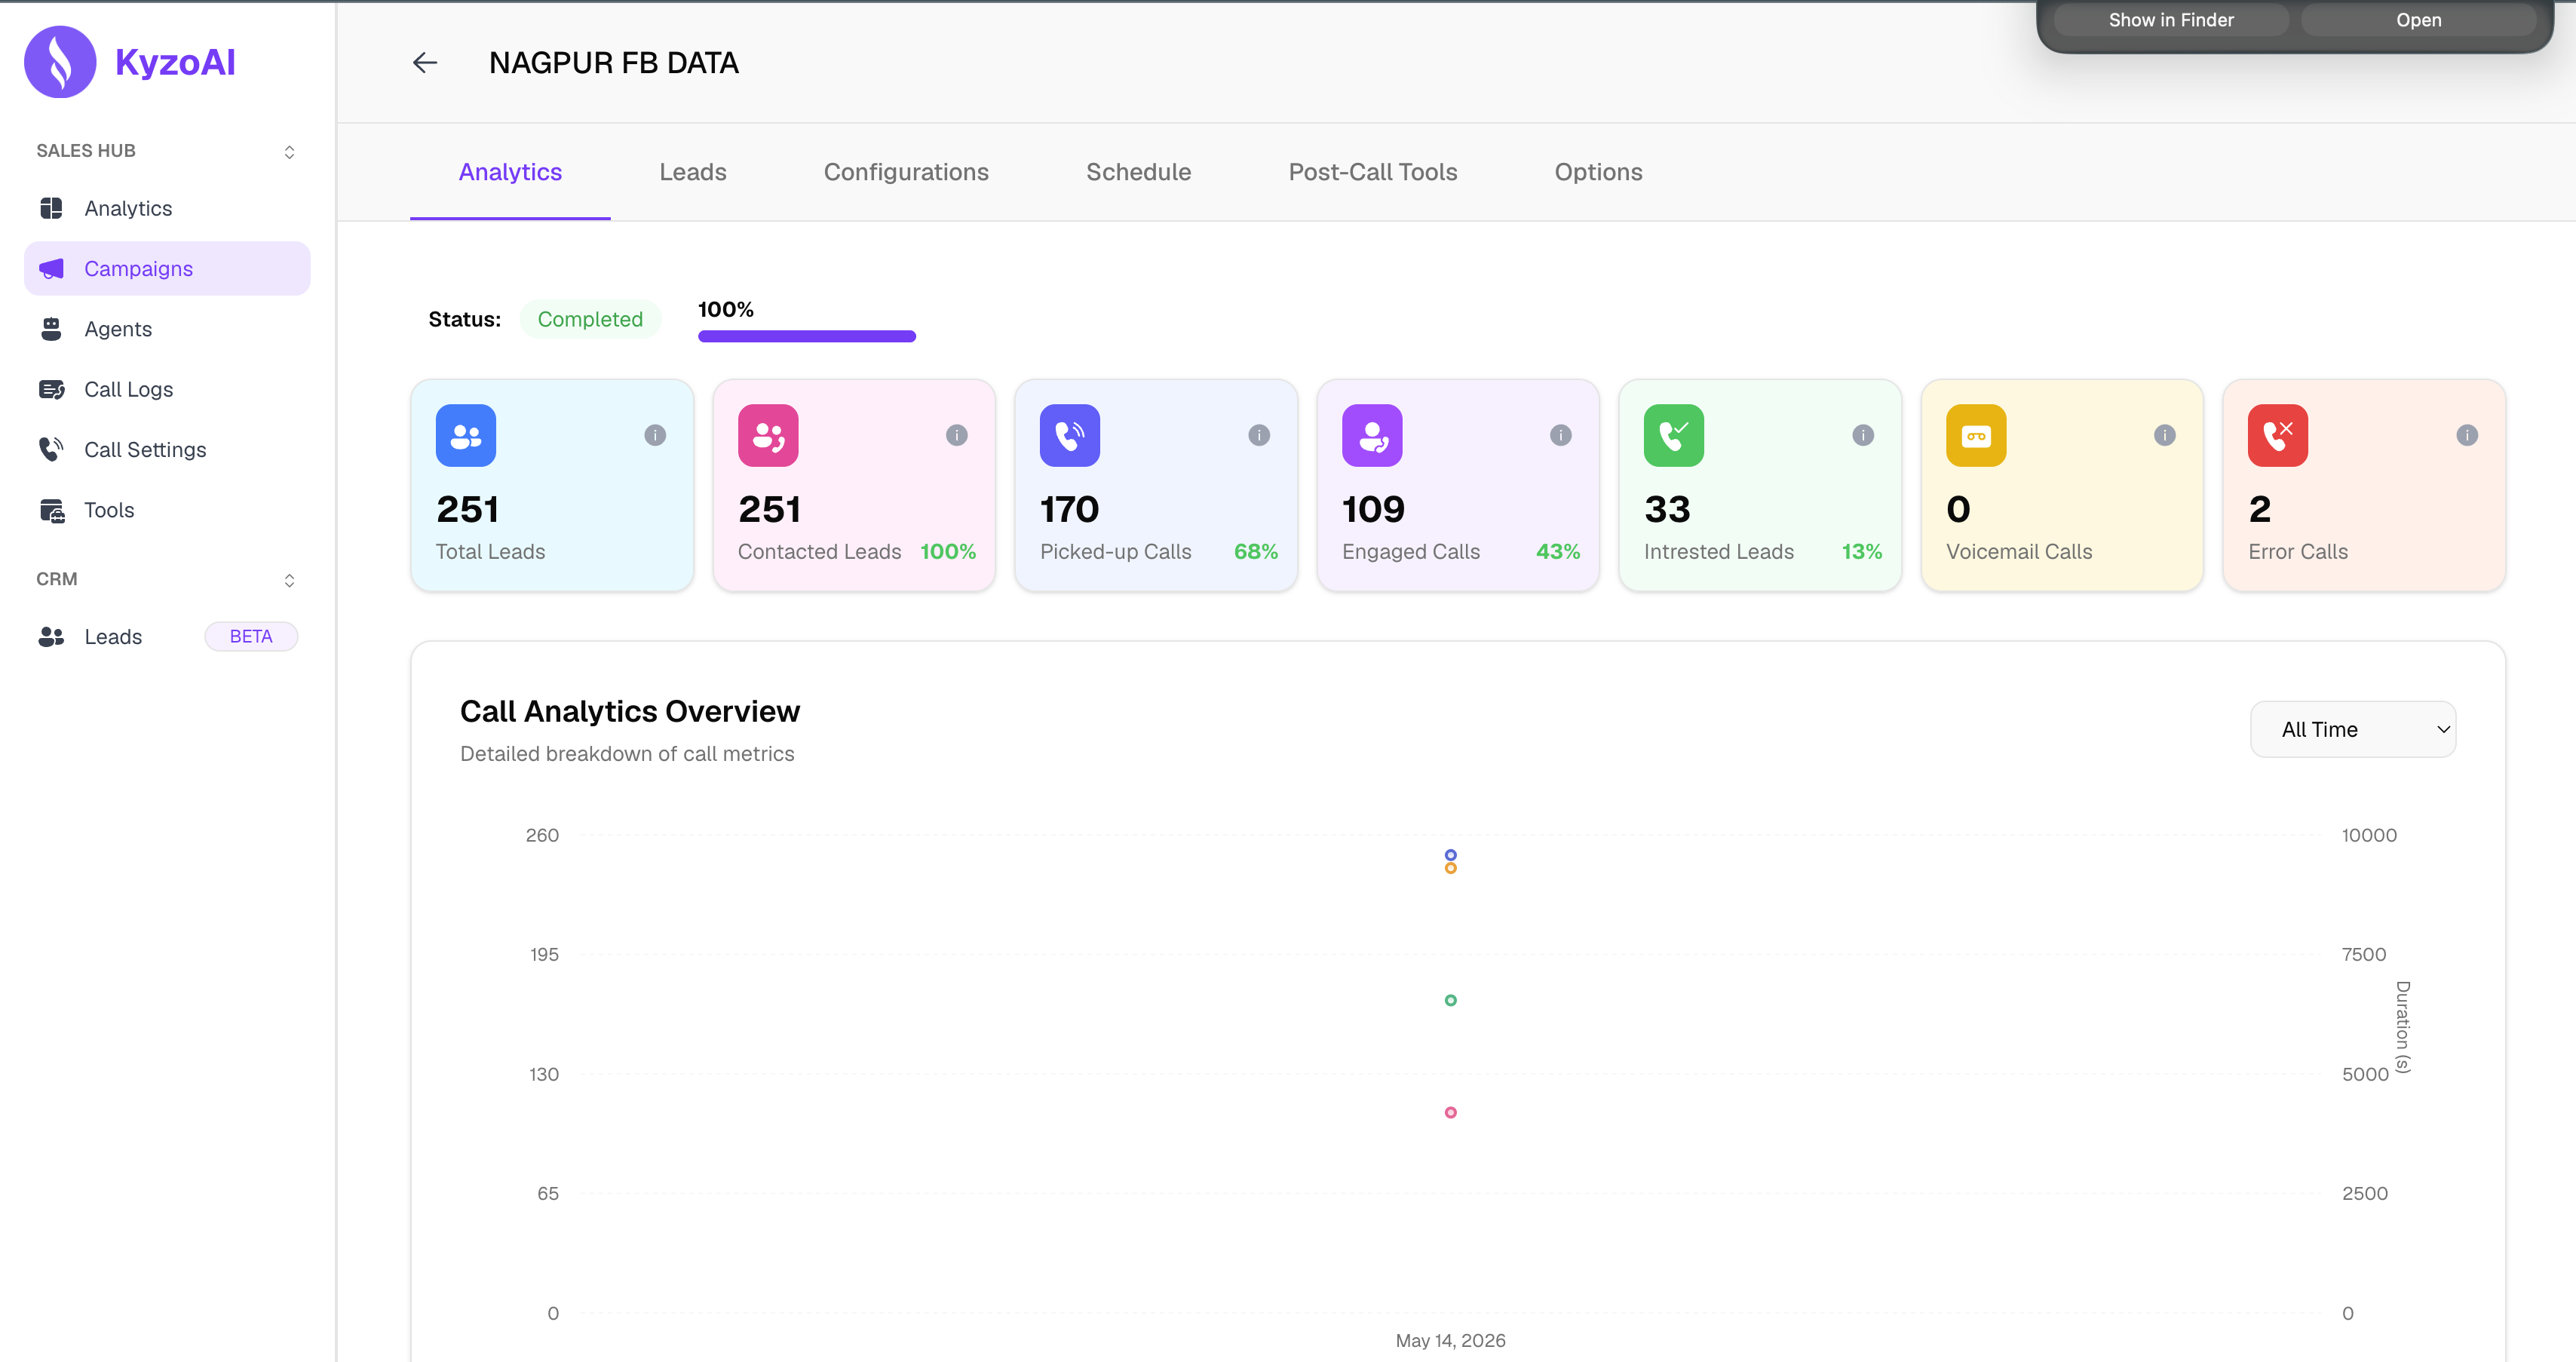Collapse the CRM section
The image size is (2576, 1362).
coord(289,580)
